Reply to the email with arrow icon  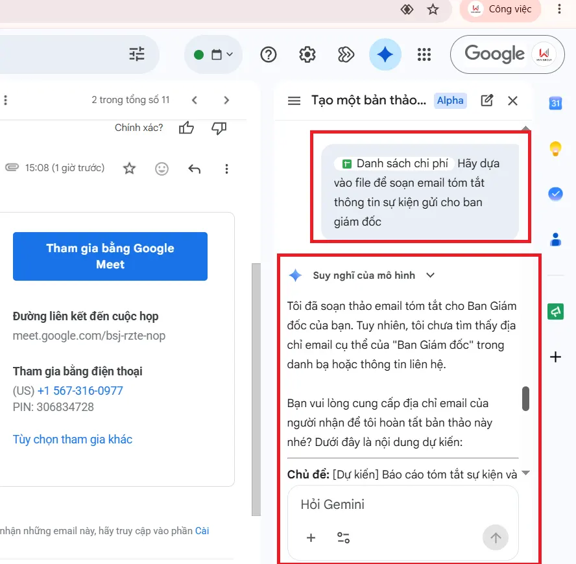pos(195,169)
